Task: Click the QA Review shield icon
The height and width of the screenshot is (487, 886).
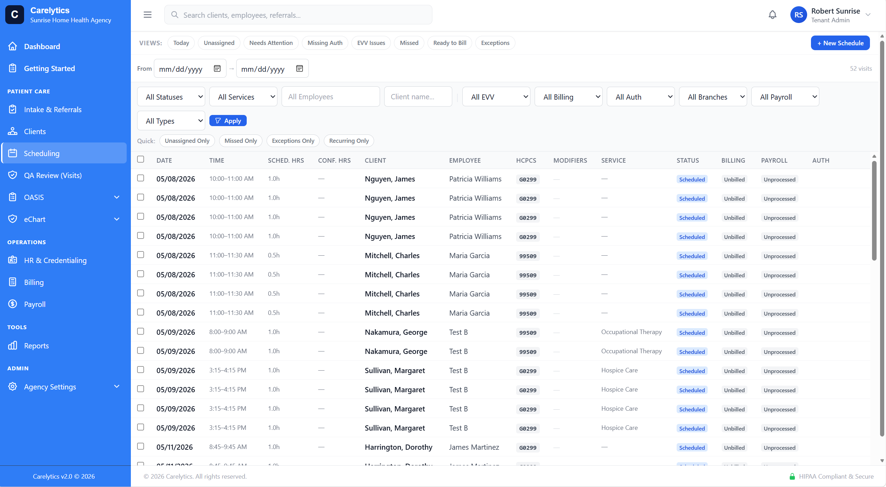Action: tap(13, 175)
